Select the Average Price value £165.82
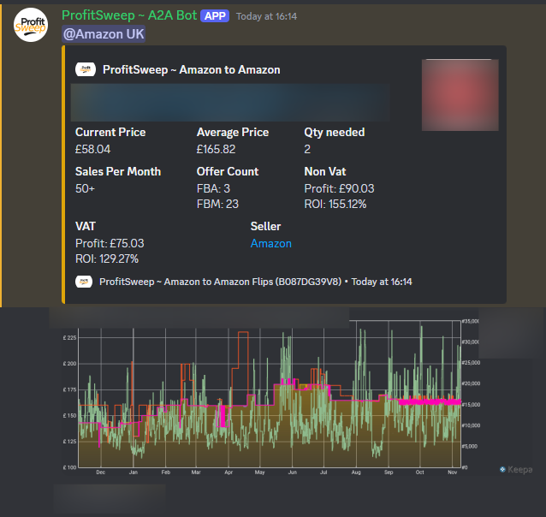The image size is (546, 517). click(x=216, y=150)
